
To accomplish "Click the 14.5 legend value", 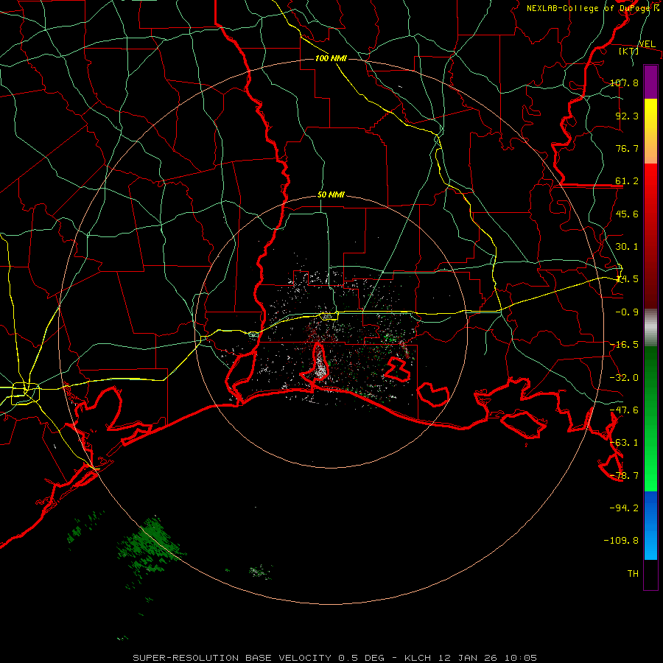I will click(x=627, y=279).
